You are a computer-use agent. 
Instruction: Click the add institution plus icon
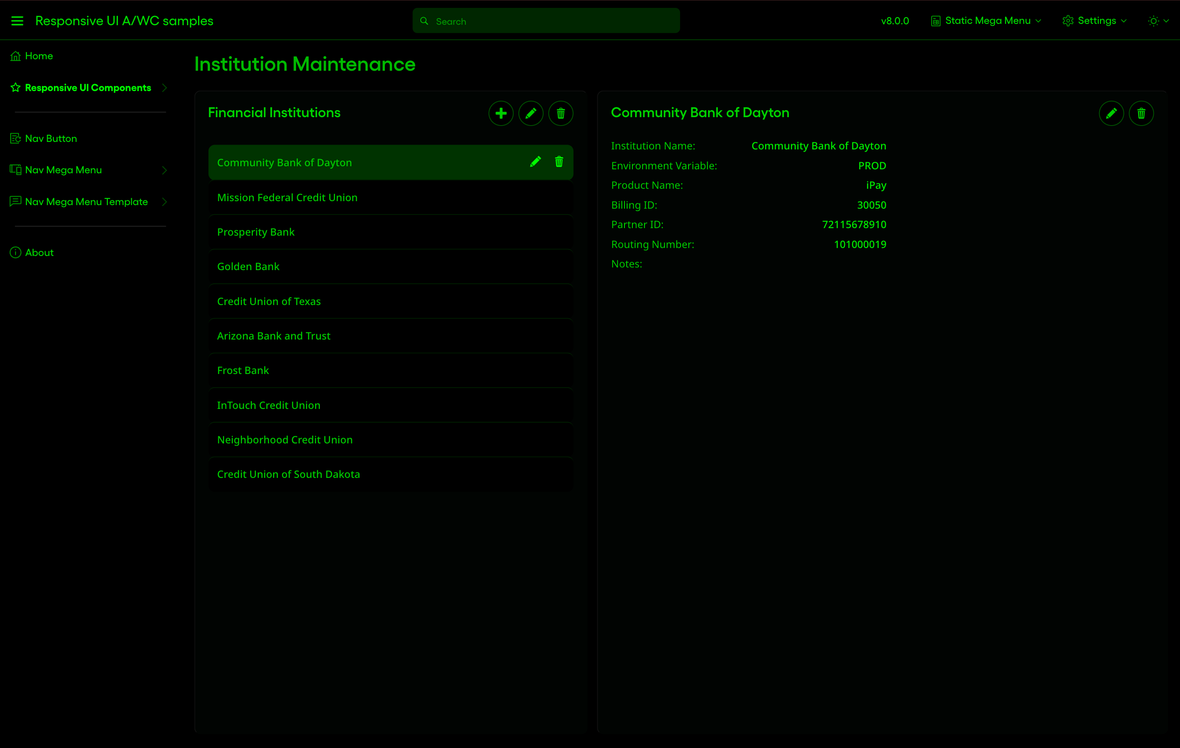(x=501, y=113)
